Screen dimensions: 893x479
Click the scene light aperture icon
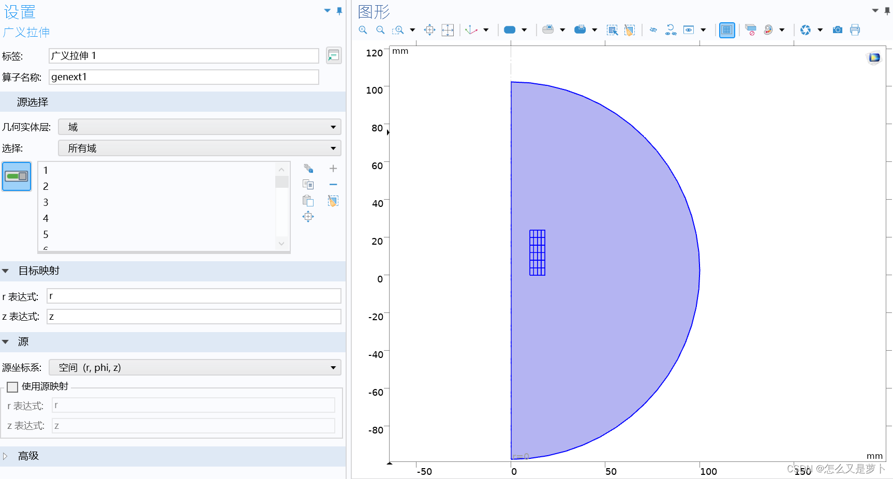pyautogui.click(x=806, y=30)
